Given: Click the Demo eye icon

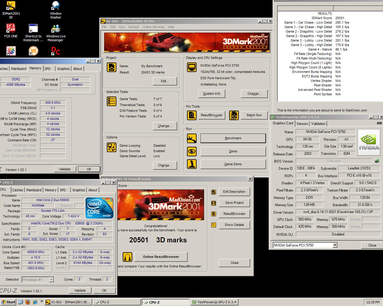Looking at the screenshot, I should pos(191,152).
